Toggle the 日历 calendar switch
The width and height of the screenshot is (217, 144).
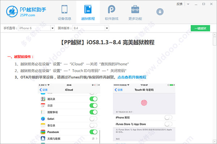coord(93,105)
